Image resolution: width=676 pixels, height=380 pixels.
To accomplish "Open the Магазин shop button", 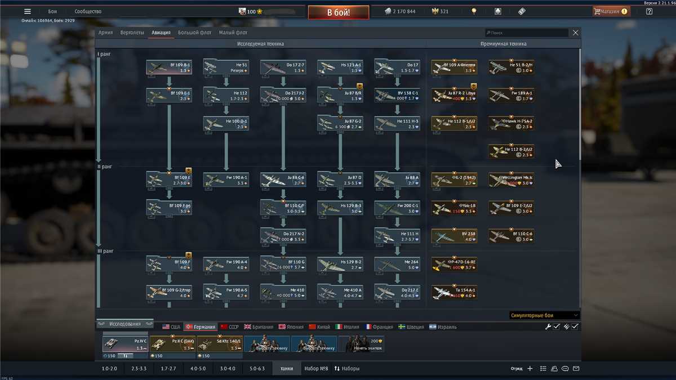I will pyautogui.click(x=611, y=11).
